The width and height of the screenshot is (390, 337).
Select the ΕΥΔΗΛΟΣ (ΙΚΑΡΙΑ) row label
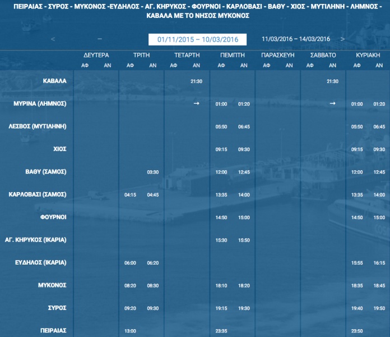tap(41, 262)
